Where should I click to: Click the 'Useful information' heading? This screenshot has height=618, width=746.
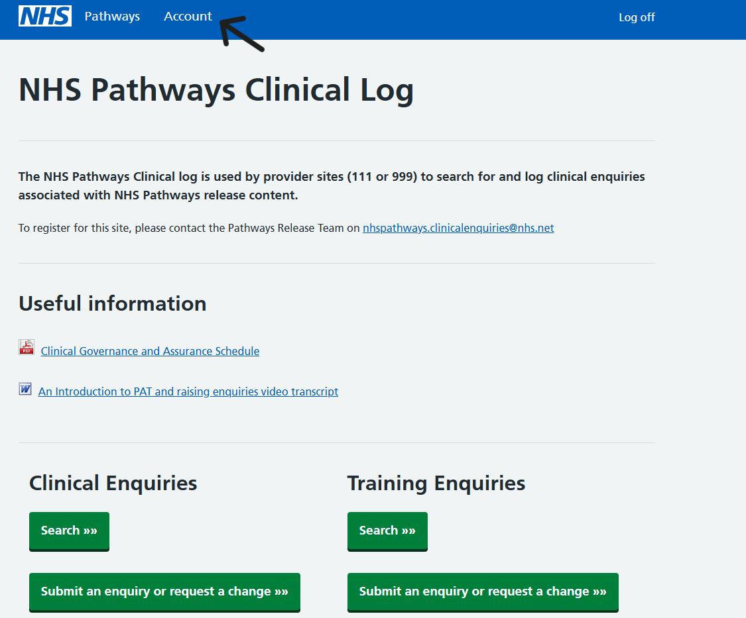coord(113,304)
